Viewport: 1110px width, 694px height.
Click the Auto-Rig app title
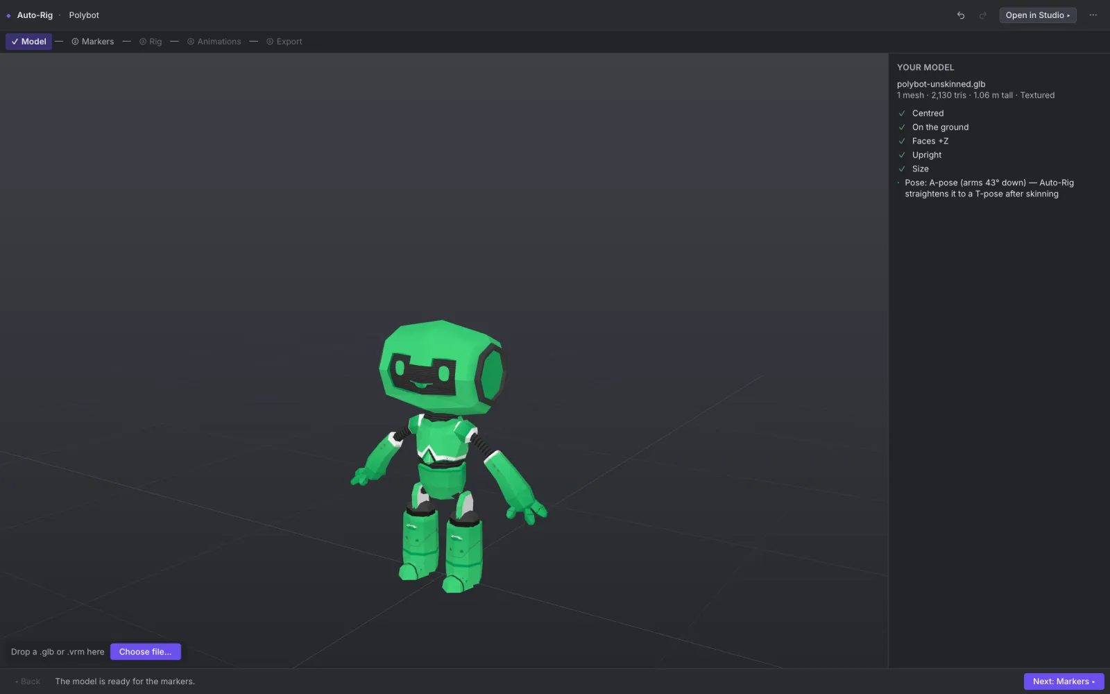(x=35, y=15)
